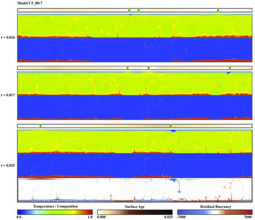Screen dimensions: 255x220
Task: Click the 't = 0.017' time label
Action: tap(8, 95)
